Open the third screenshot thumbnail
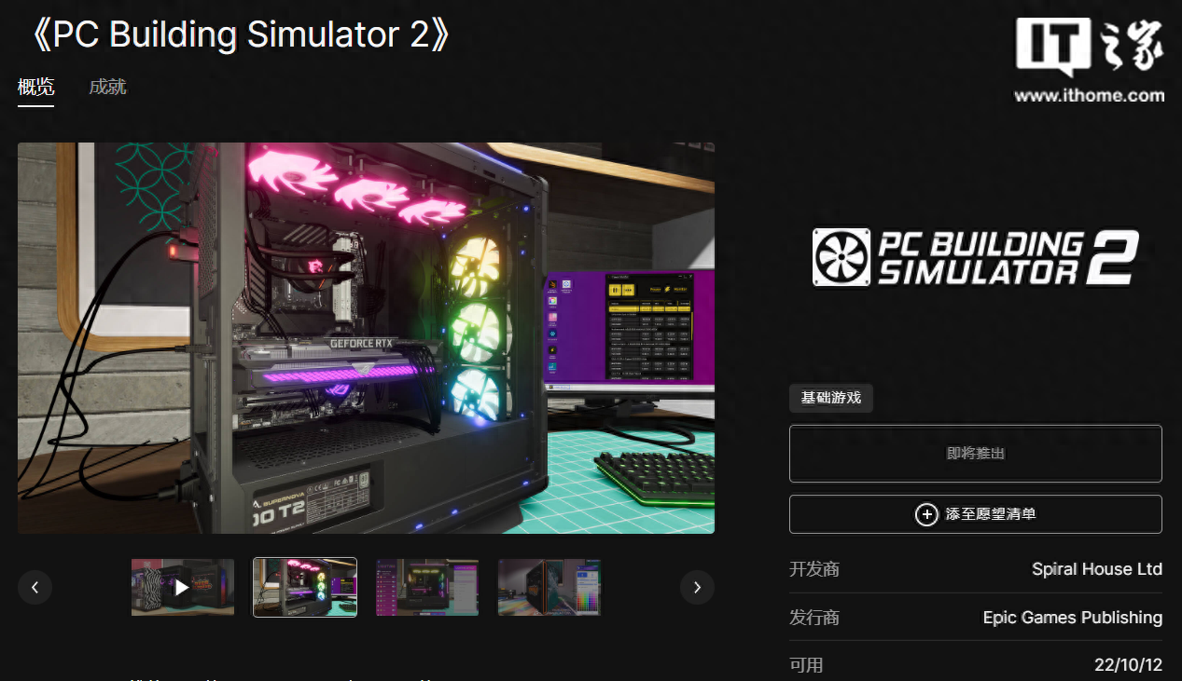 [x=427, y=587]
